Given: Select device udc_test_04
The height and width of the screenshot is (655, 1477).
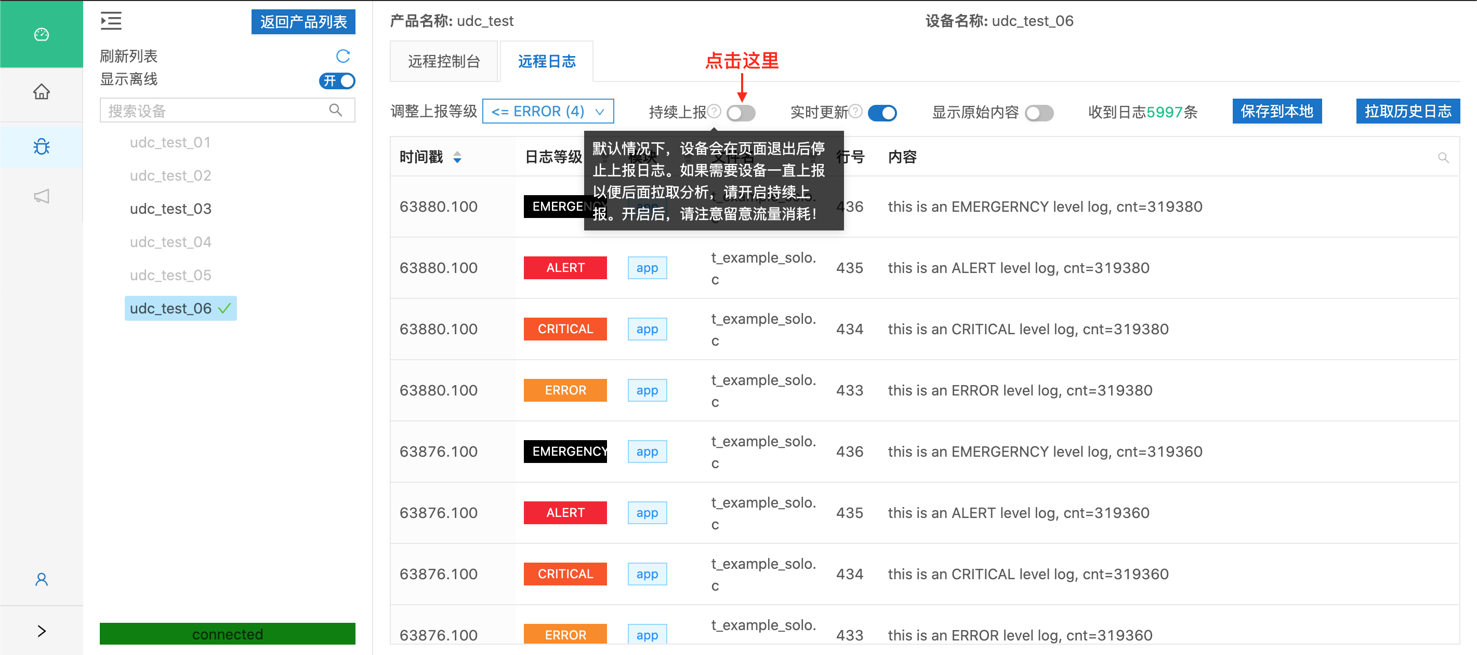Looking at the screenshot, I should click(x=170, y=242).
